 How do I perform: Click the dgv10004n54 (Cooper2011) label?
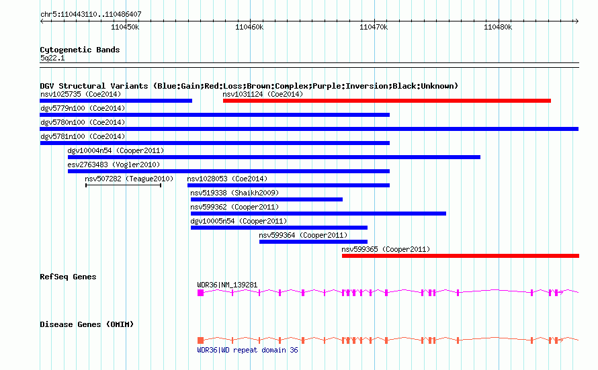click(116, 150)
